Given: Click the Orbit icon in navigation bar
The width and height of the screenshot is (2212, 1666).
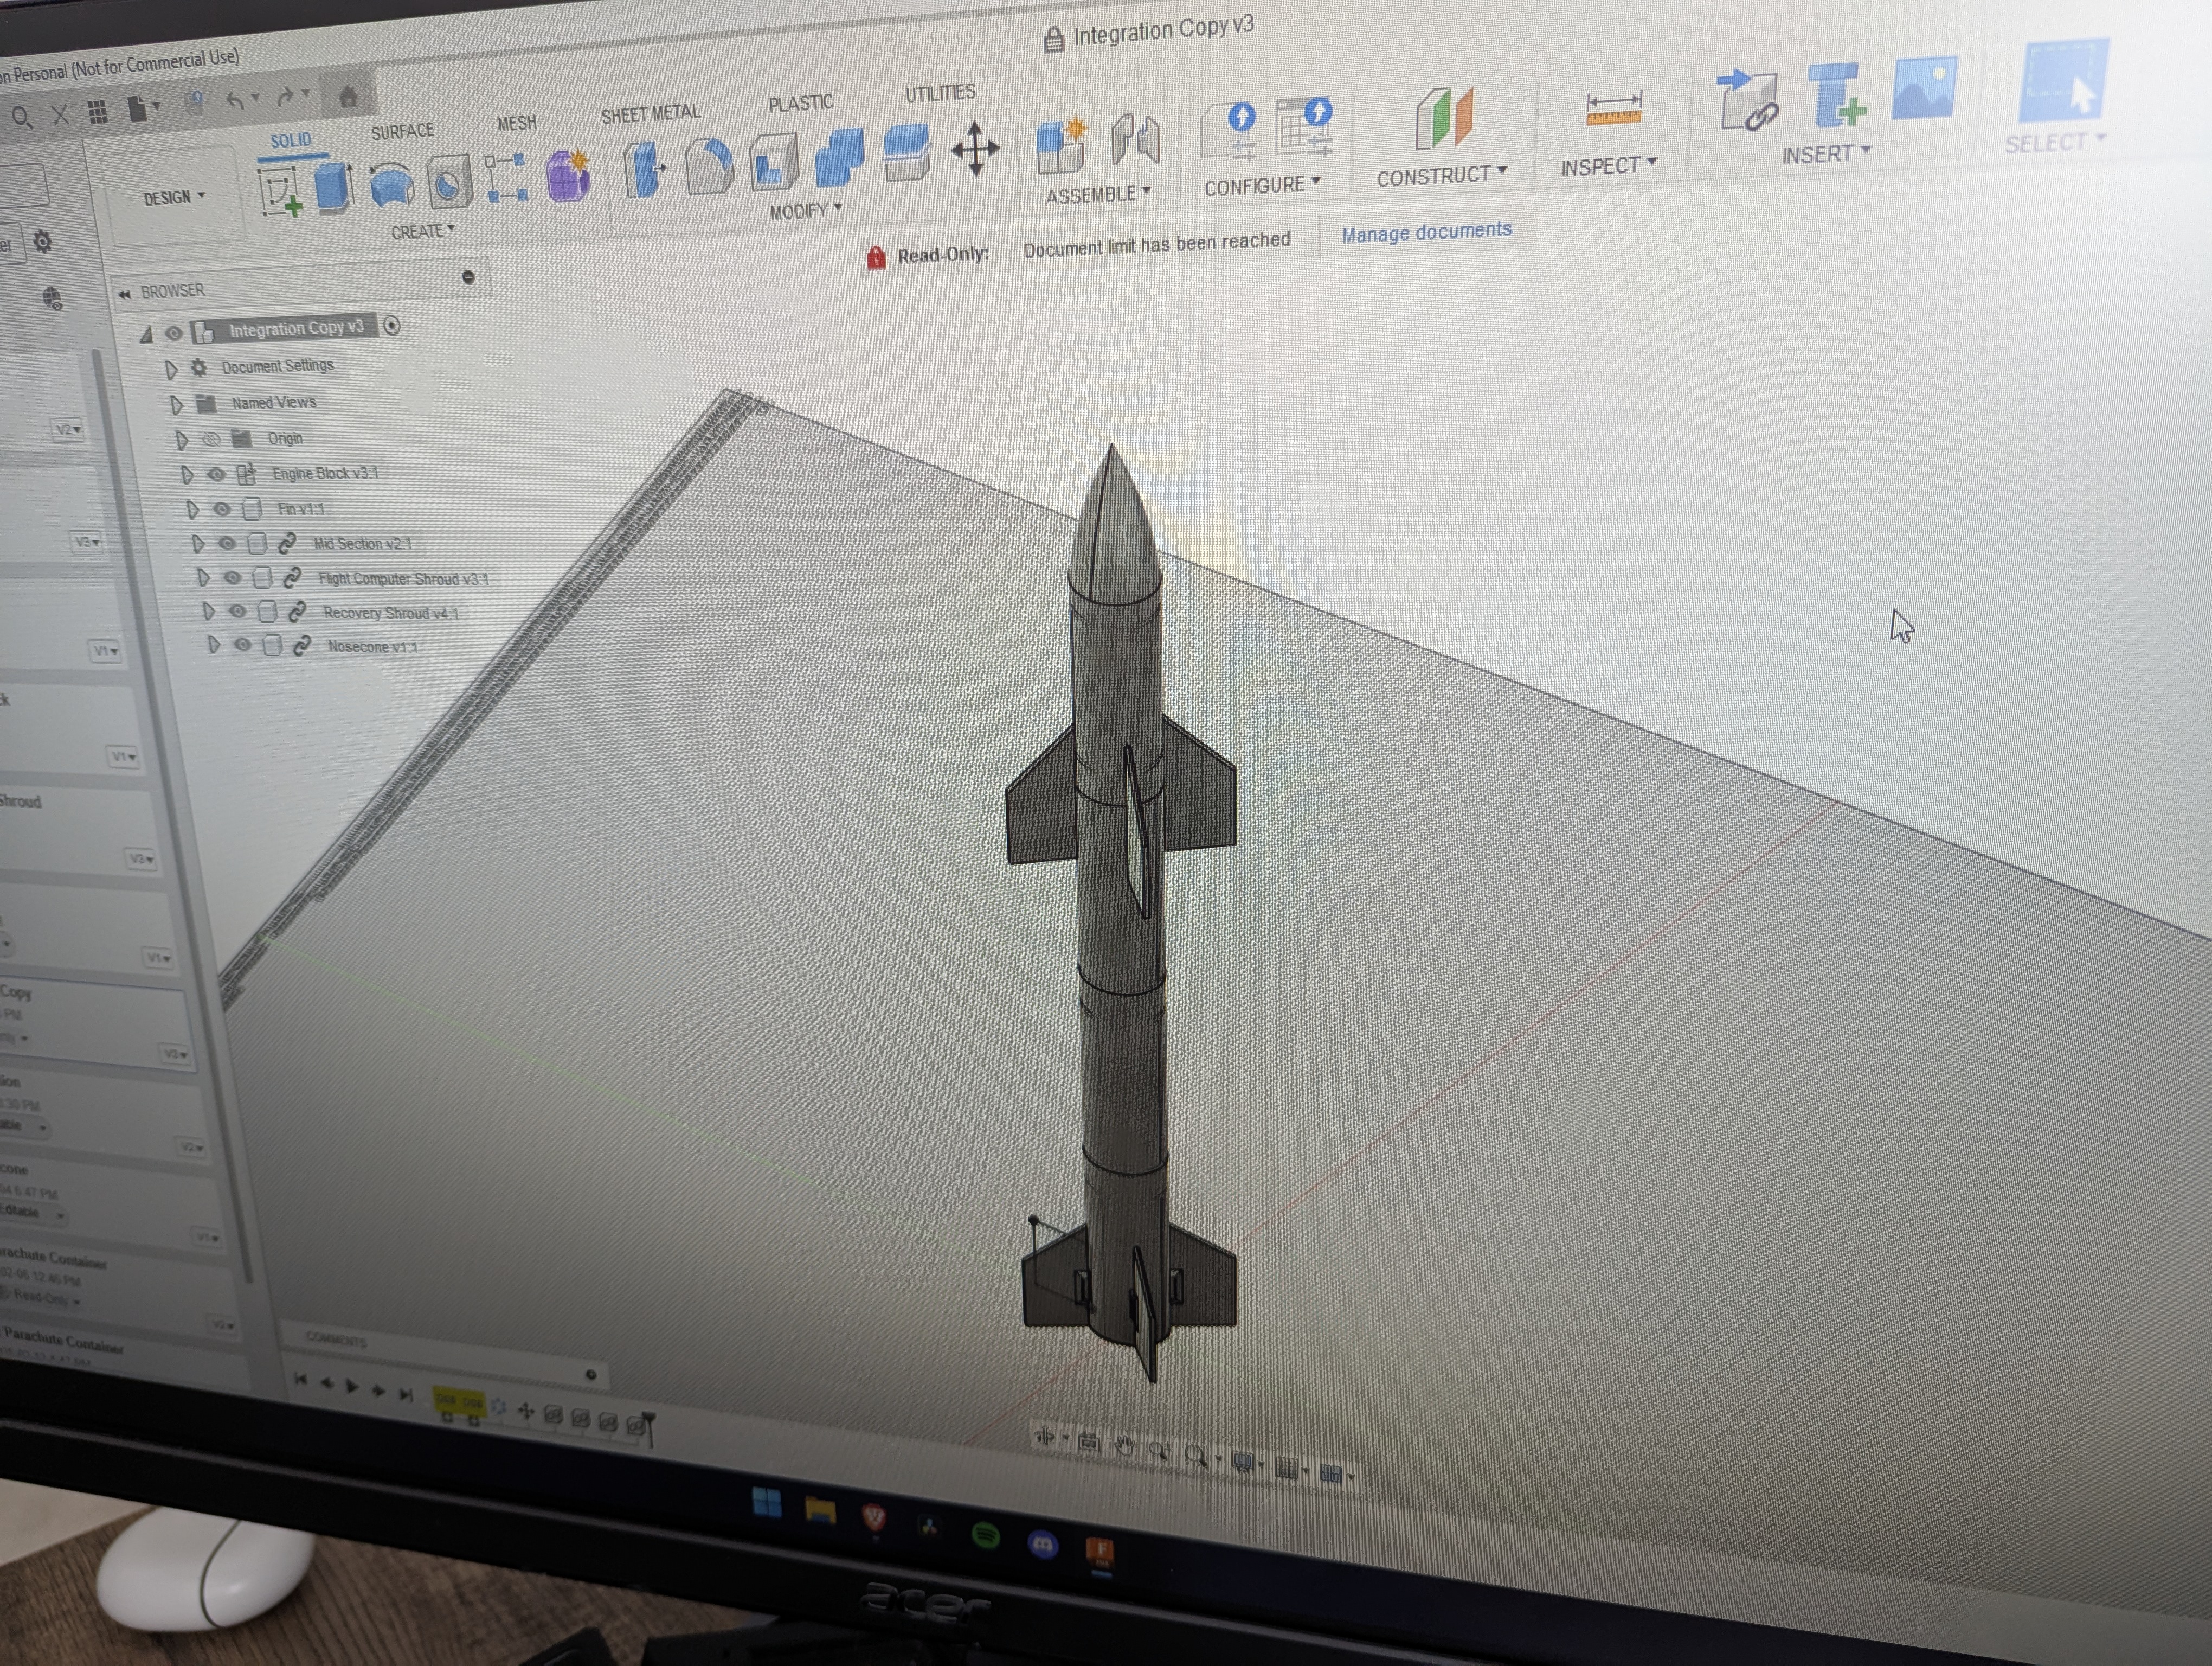Looking at the screenshot, I should pos(1045,1438).
